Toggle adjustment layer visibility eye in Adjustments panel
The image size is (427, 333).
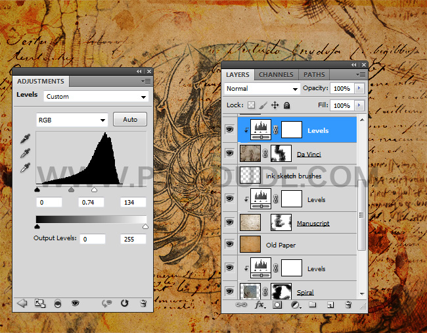[75, 303]
